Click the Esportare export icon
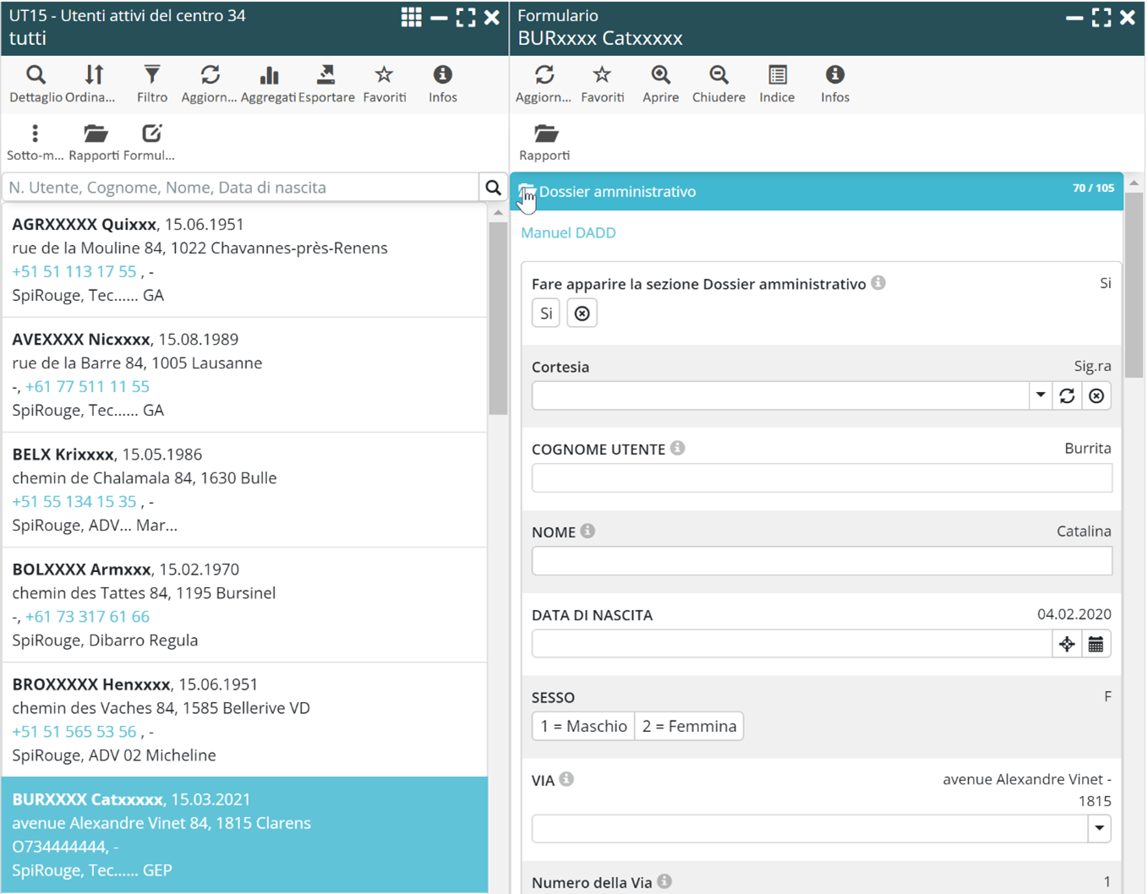1148x894 pixels. click(325, 76)
